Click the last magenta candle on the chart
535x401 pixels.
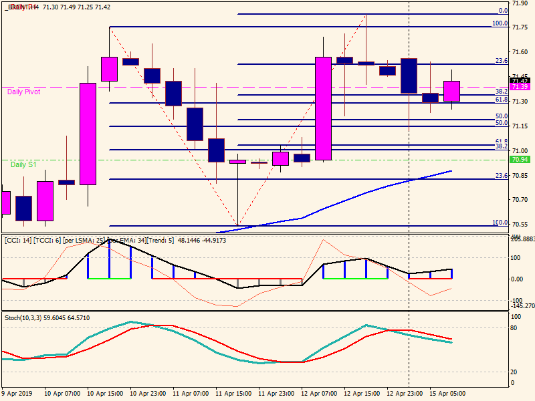click(451, 91)
